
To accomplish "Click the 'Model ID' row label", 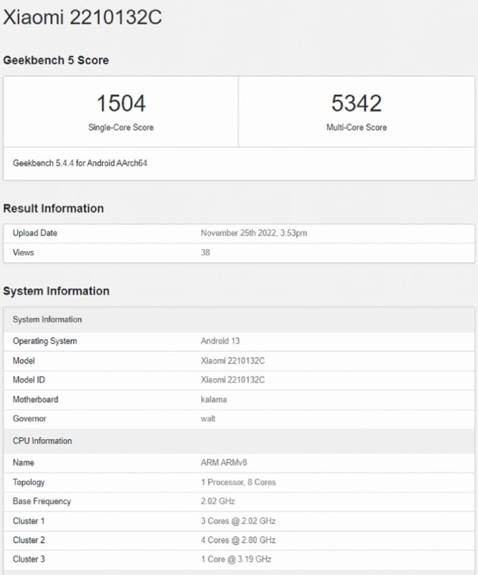I will 28,380.
